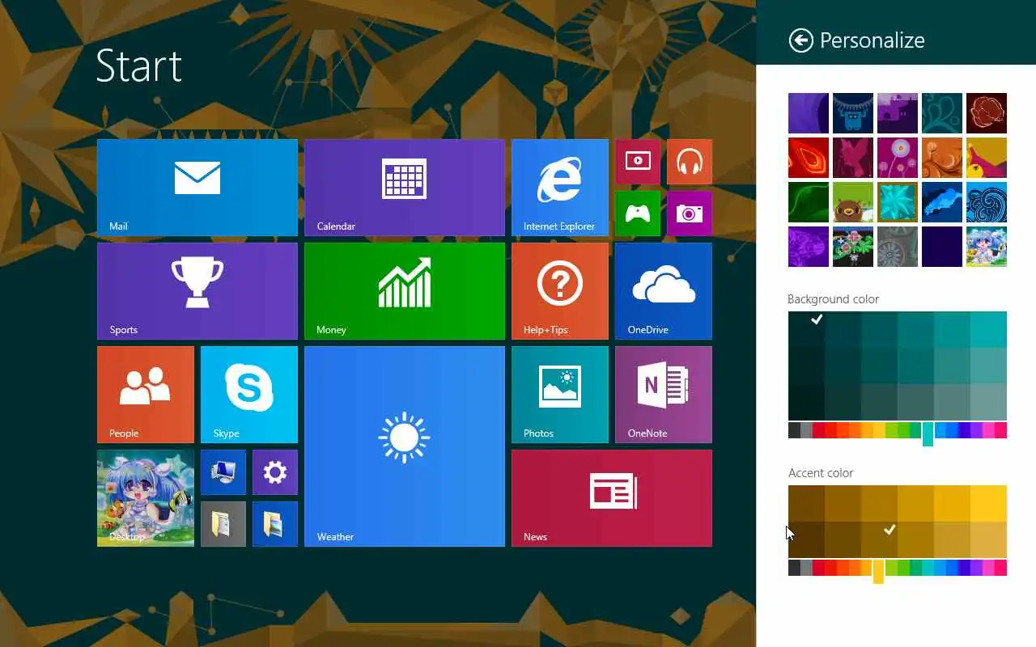The width and height of the screenshot is (1036, 647).
Task: Open the OneNote tile
Action: 664,395
